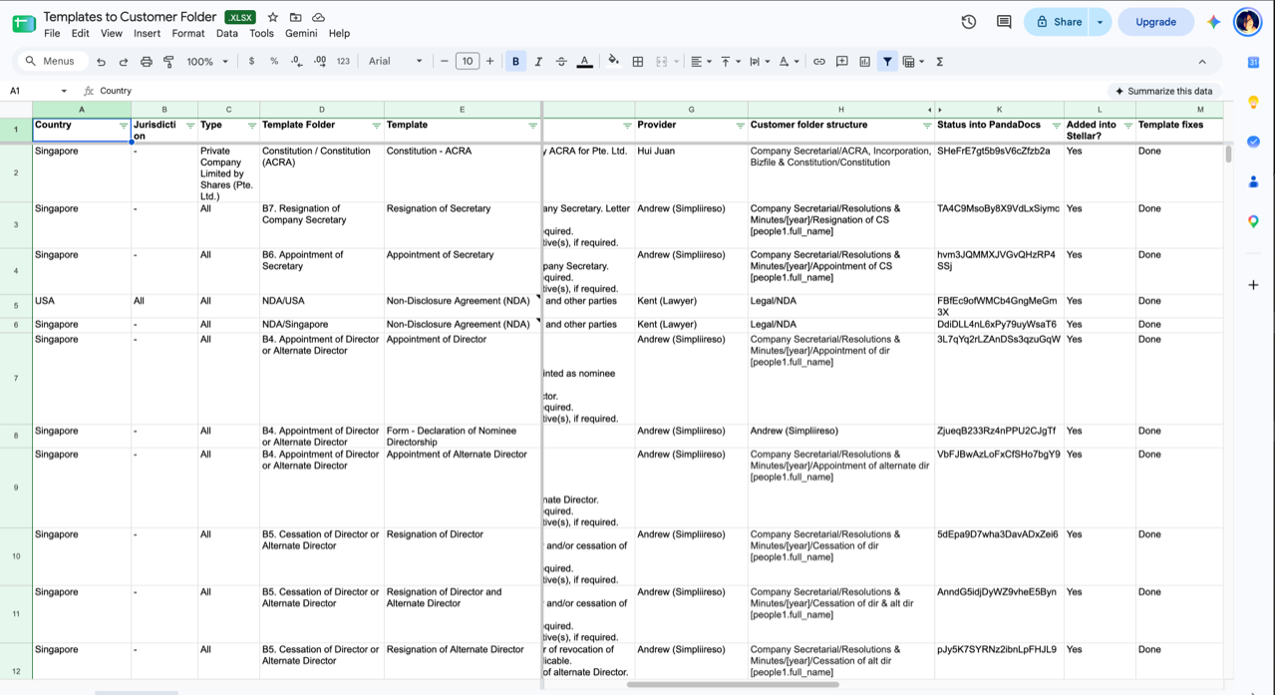Open Google Calendar in the side panel
The height and width of the screenshot is (695, 1275).
coord(1254,62)
